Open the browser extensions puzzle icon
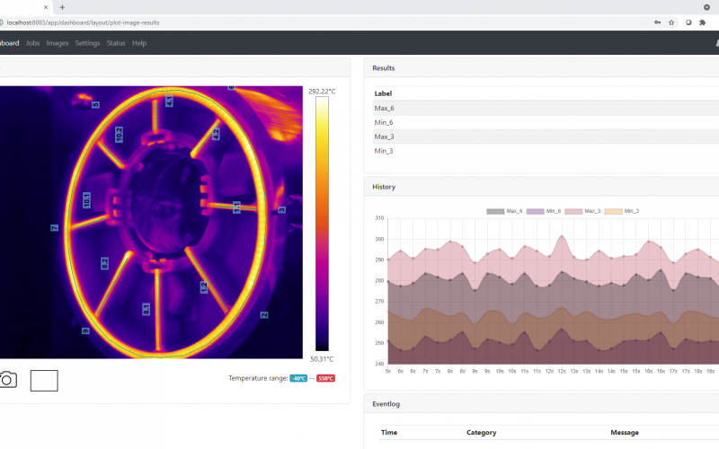The width and height of the screenshot is (719, 449). click(x=702, y=22)
